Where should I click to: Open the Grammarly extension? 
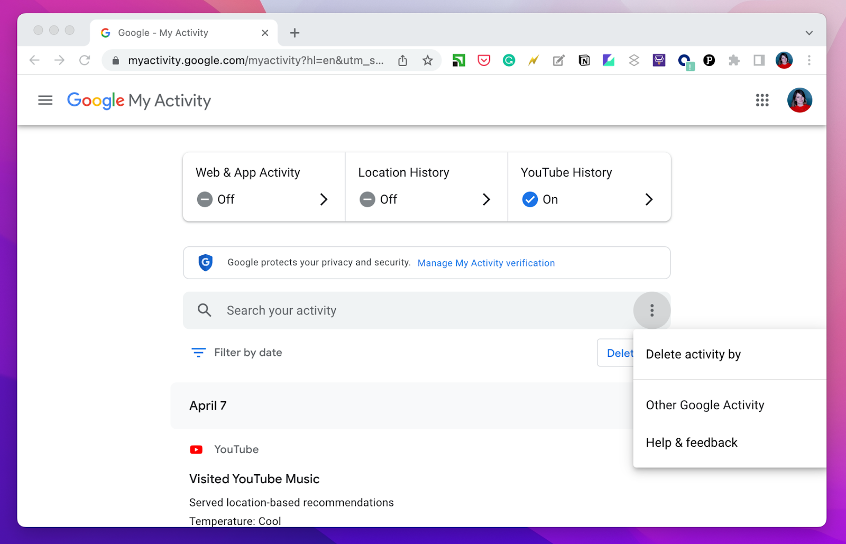tap(509, 60)
